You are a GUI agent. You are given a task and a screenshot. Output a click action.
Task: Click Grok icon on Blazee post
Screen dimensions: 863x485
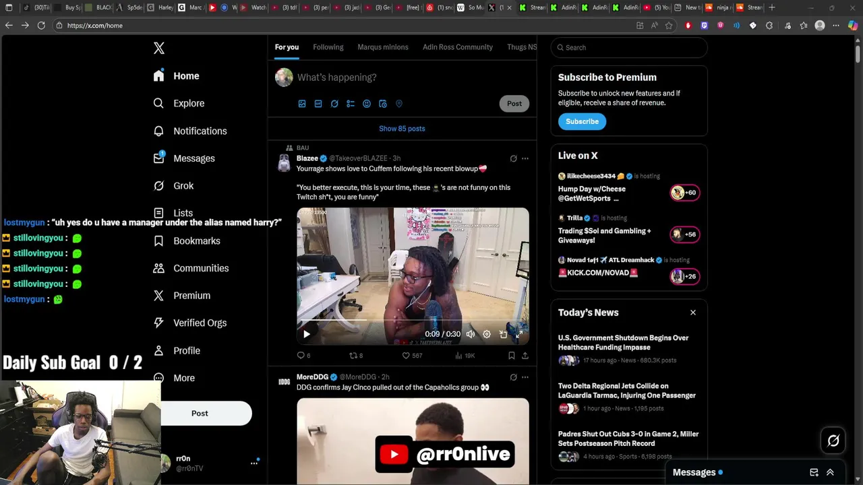click(x=513, y=159)
